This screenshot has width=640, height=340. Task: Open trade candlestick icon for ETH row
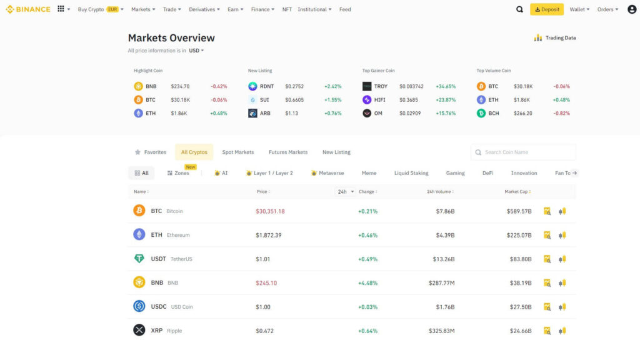click(x=562, y=235)
